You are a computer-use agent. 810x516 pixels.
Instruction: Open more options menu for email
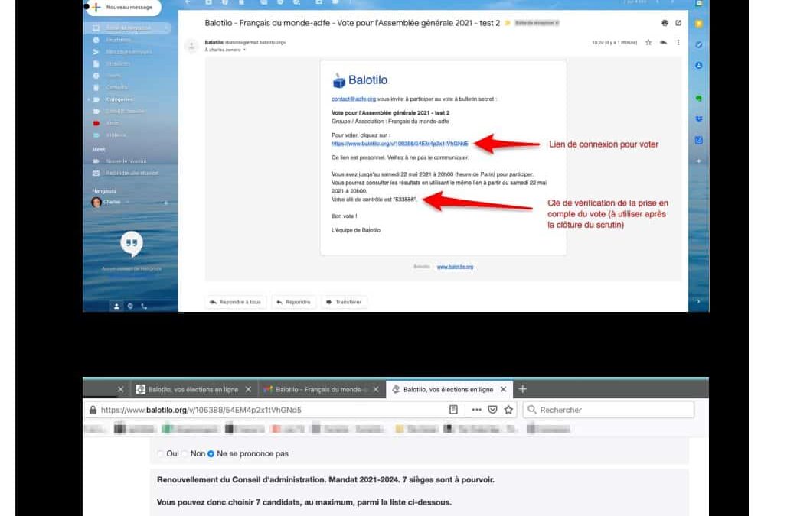(x=678, y=43)
